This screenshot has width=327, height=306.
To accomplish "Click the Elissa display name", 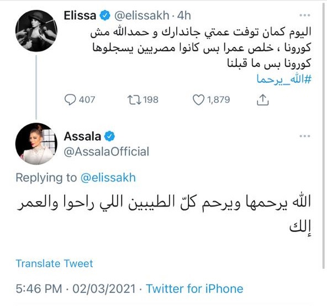I will 80,15.
